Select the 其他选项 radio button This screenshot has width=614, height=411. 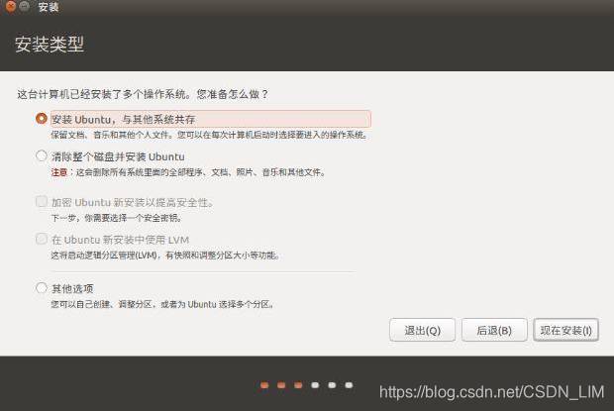[x=42, y=288]
